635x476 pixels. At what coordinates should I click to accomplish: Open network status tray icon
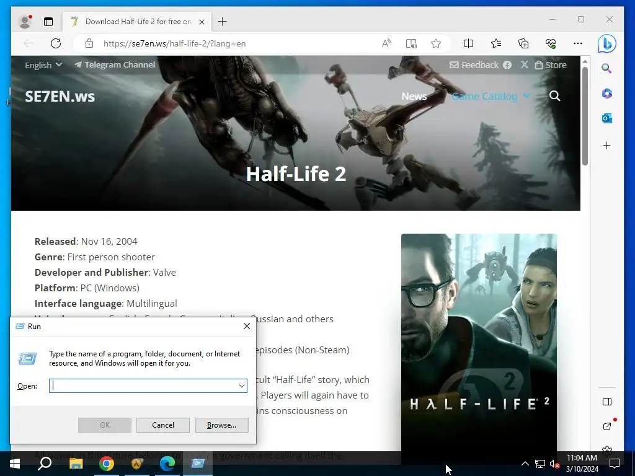coord(540,464)
